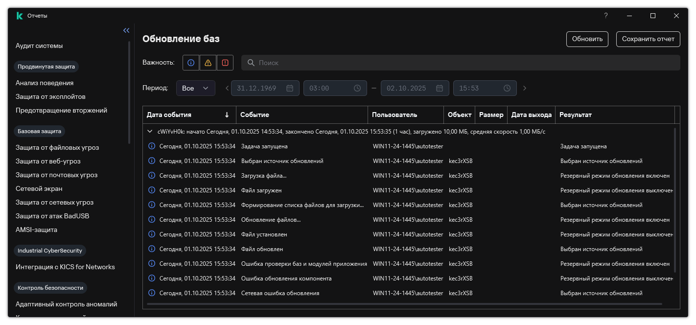This screenshot has height=325, width=696.
Task: Toggle informational importance filter icon
Action: coord(191,63)
